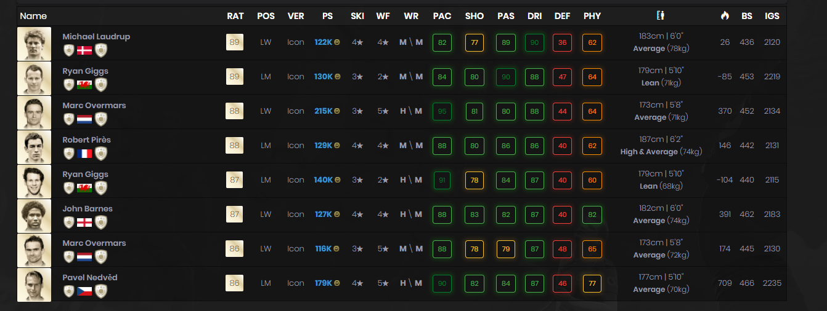Image resolution: width=827 pixels, height=311 pixels.
Task: Sort the table by WR work rate column
Action: (x=411, y=16)
